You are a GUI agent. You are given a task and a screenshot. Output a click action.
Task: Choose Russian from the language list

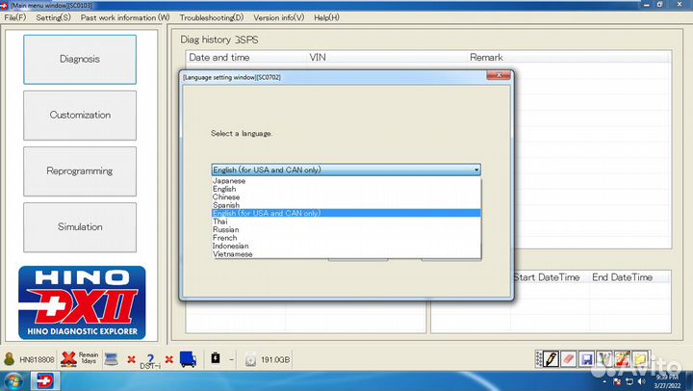click(x=226, y=230)
